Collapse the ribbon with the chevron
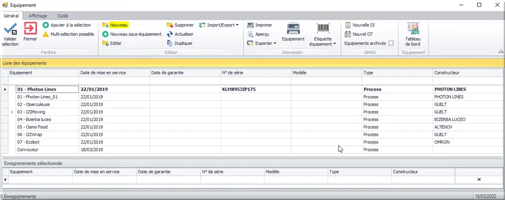 pyautogui.click(x=501, y=51)
